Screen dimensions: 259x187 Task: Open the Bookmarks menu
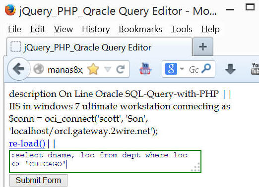[x=140, y=29]
